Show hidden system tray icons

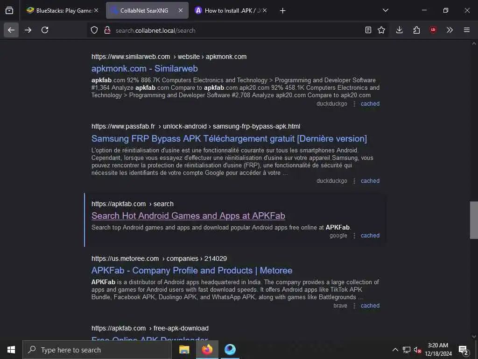tap(395, 350)
